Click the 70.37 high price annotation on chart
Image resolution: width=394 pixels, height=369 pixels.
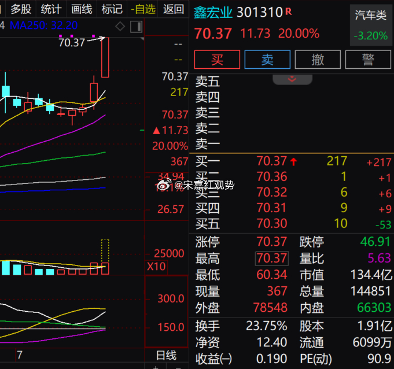pyautogui.click(x=72, y=43)
